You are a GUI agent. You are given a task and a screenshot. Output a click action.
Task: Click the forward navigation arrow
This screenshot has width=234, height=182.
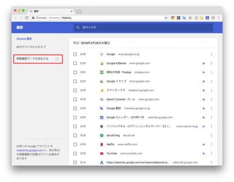click(x=21, y=18)
